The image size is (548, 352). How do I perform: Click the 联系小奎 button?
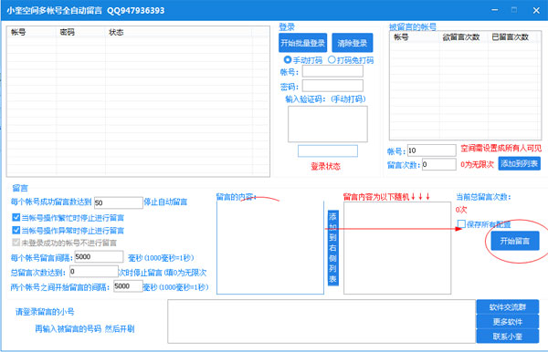[x=508, y=336]
